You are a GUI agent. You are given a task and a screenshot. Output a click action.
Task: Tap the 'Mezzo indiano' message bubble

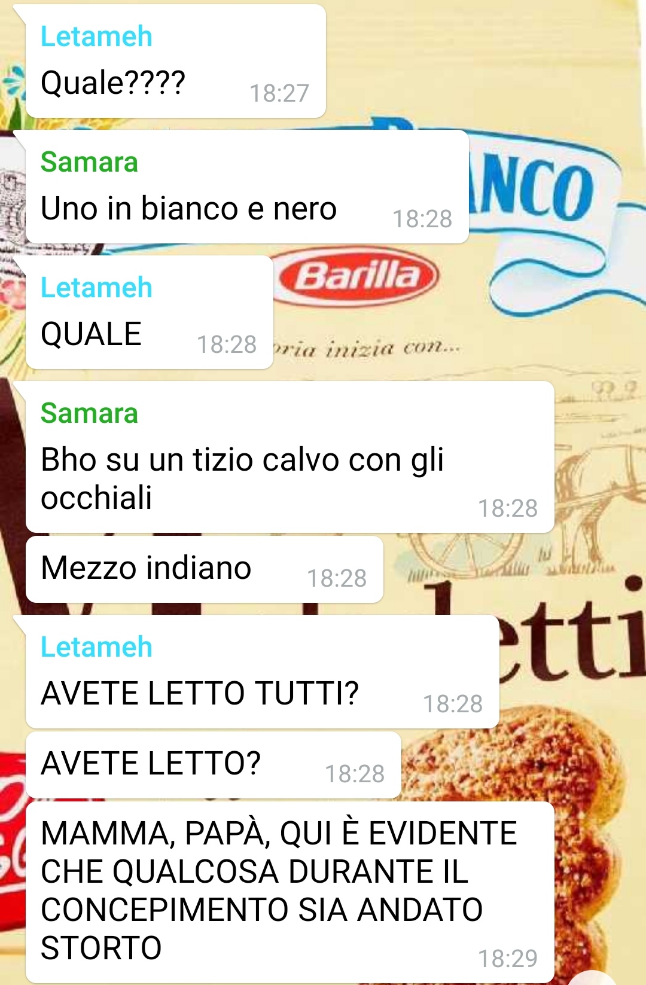click(205, 569)
